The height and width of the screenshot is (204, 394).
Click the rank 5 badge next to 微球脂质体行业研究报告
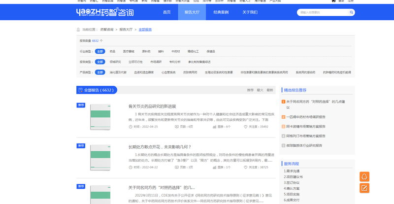283,145
